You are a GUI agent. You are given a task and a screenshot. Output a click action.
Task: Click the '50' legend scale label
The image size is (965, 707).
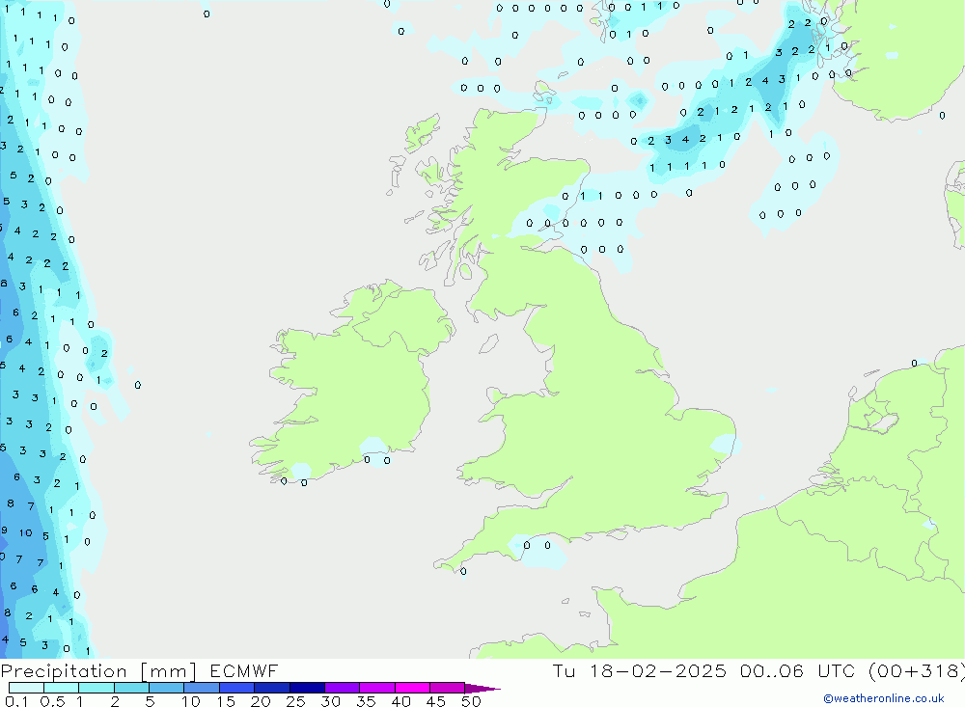[x=471, y=701]
